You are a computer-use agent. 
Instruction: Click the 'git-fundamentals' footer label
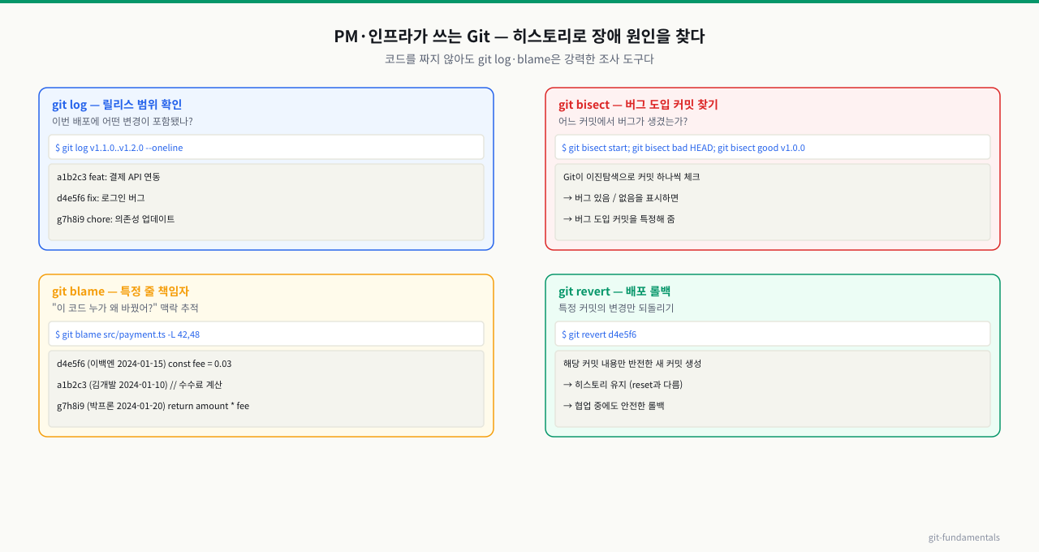coord(964,537)
